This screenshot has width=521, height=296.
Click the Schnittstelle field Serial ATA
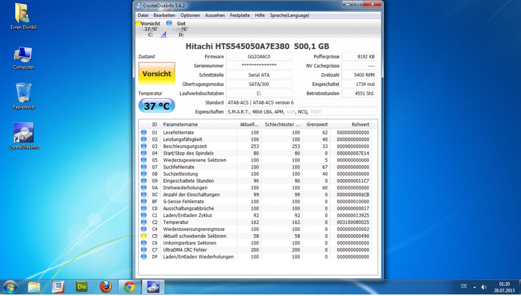pos(259,75)
